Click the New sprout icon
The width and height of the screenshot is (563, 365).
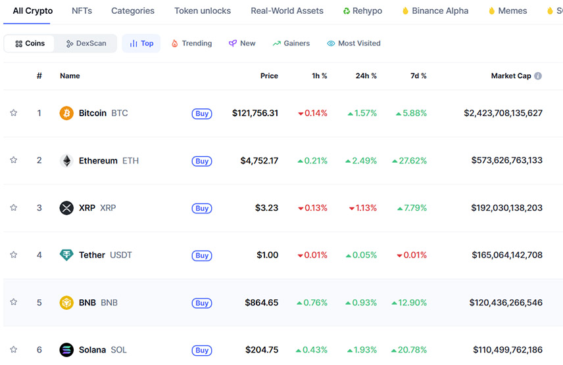(x=233, y=43)
